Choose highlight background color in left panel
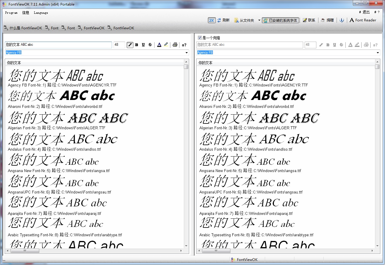The width and height of the screenshot is (385, 265). [x=166, y=45]
